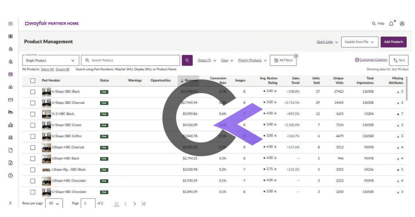This screenshot has width=415, height=217.
Task: Click the Revenue sort arrow column header
Action: pos(188,81)
